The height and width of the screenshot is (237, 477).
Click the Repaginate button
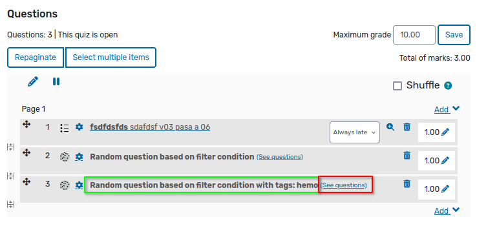(36, 57)
